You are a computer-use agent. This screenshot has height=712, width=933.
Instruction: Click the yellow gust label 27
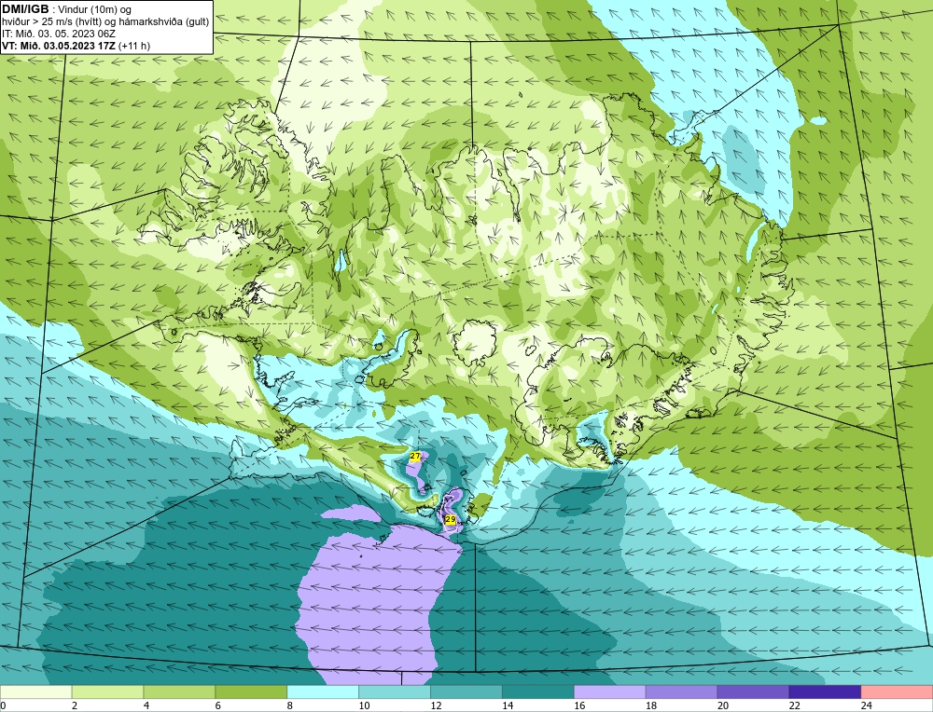point(415,456)
